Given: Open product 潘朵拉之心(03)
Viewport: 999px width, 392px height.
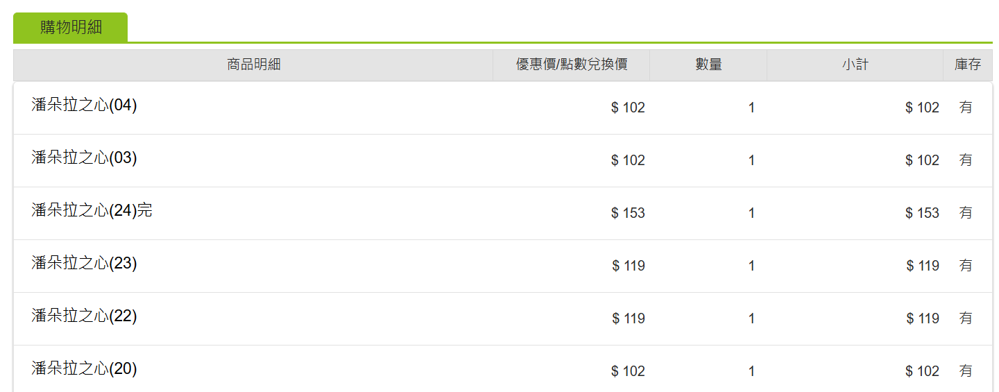Looking at the screenshot, I should click(84, 157).
